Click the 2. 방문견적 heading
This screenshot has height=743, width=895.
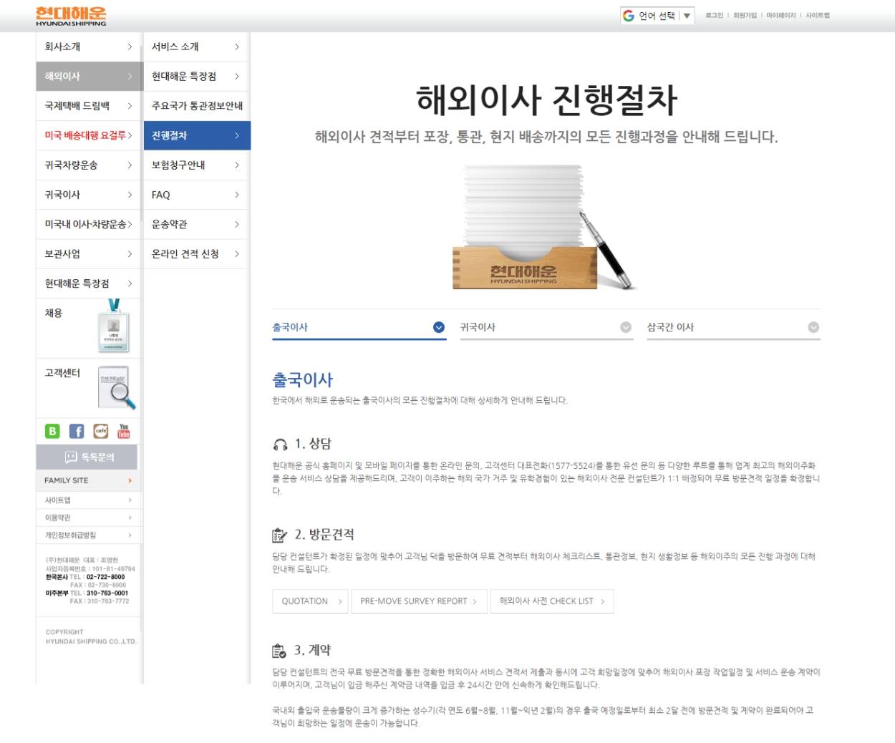pos(324,535)
